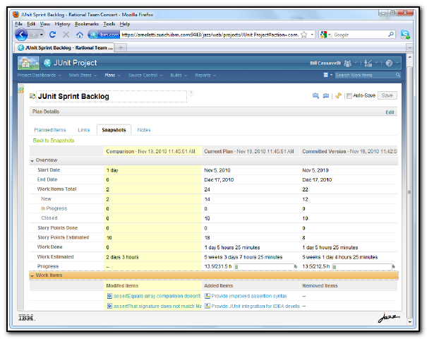
Task: Open Provide JUnit integration for IDEA item
Action: pos(255,306)
